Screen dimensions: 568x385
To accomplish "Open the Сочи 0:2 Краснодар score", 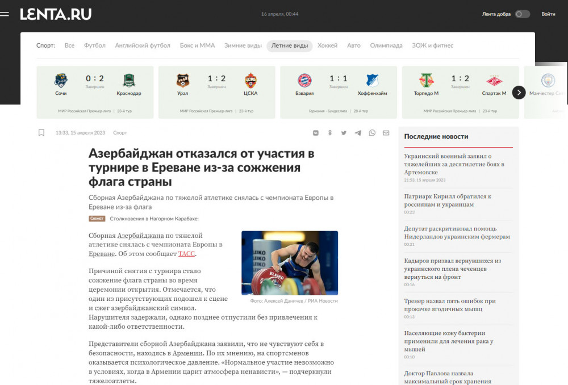I will click(95, 78).
